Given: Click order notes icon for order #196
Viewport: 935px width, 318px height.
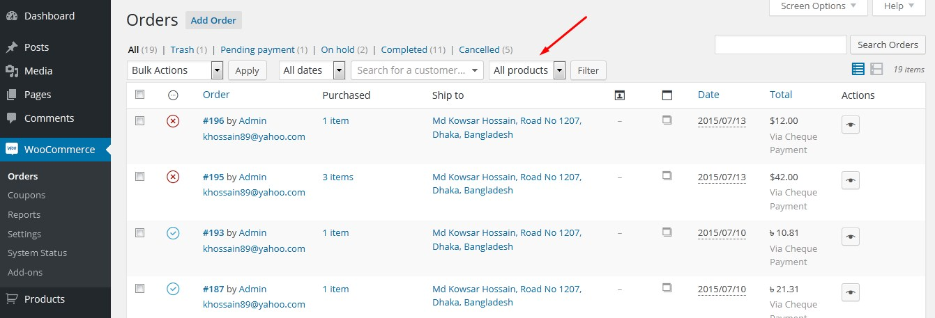Looking at the screenshot, I should 667,120.
